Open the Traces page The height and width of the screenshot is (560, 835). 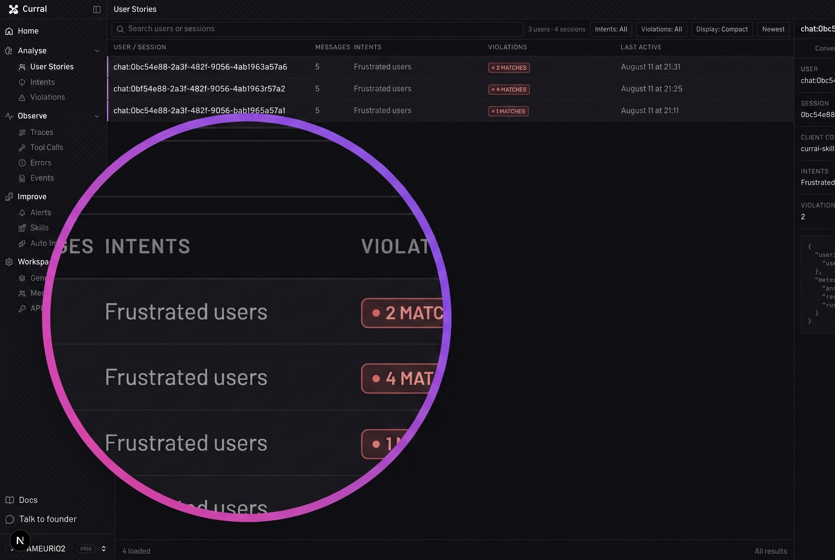[42, 132]
